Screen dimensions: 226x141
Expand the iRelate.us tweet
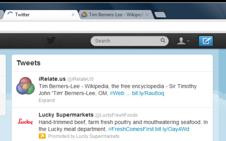[x=46, y=100]
